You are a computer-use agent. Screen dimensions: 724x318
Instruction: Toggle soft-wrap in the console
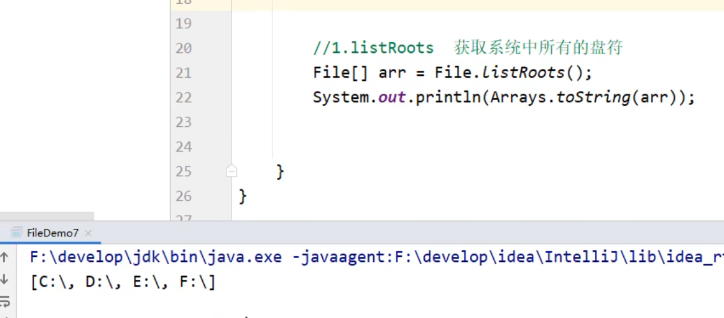(5, 301)
